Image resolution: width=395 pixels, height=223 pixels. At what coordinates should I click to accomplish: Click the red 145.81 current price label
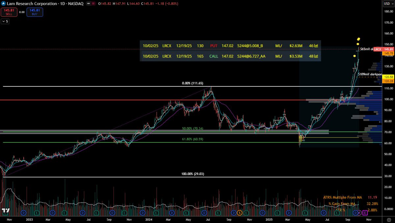click(388, 49)
